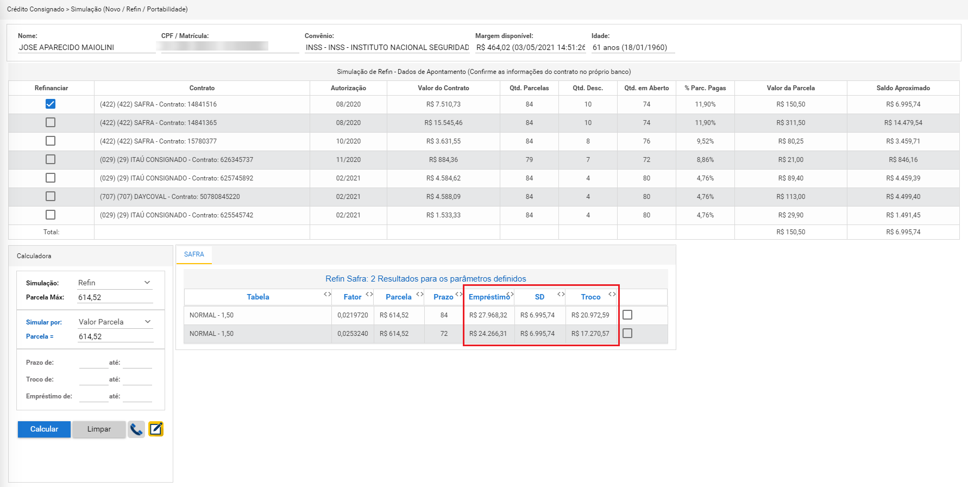Sort by Empréstimo column header
This screenshot has height=487, width=968.
pos(489,297)
